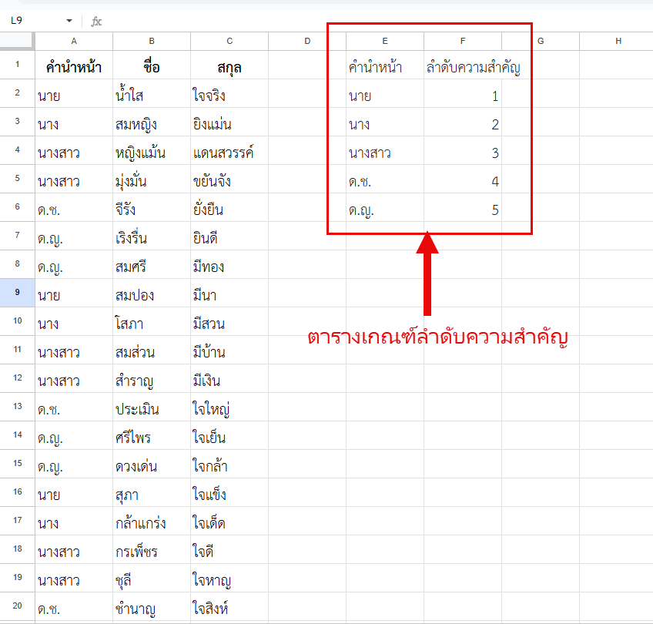Click cell มีทอง

pyautogui.click(x=229, y=264)
